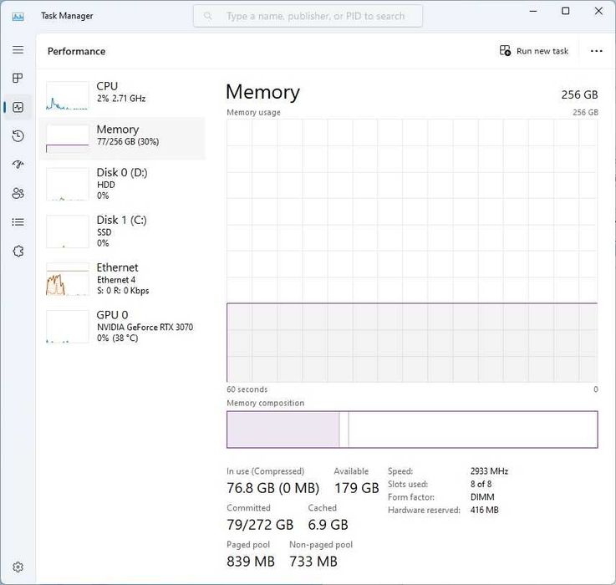
Task: Select Disk 0 (D:) HDD item
Action: (122, 184)
